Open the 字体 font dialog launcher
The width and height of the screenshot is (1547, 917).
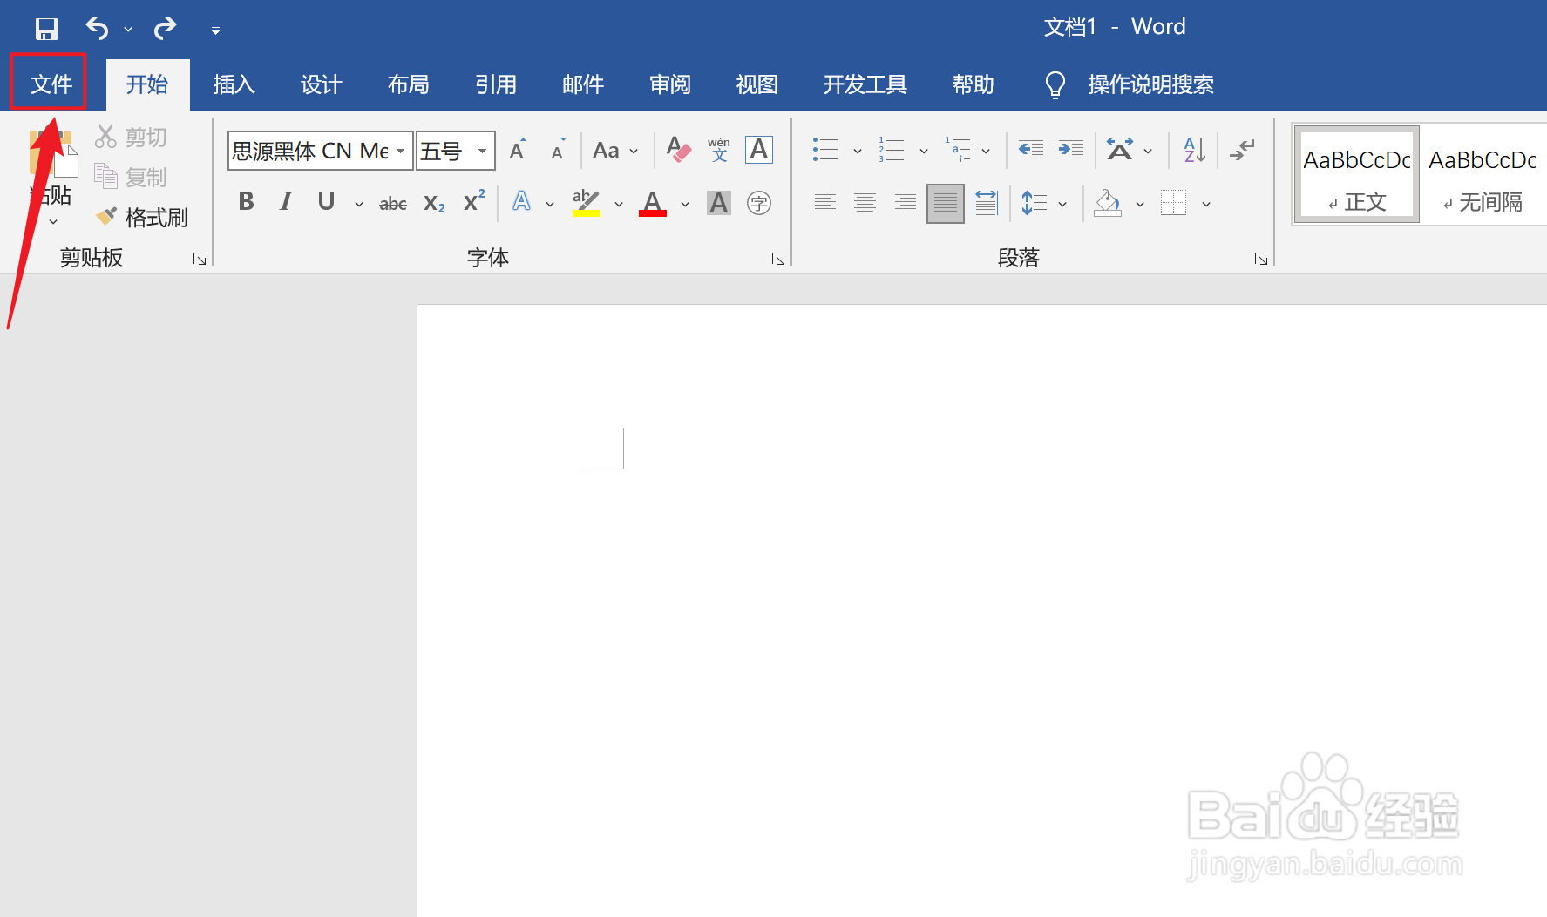tap(778, 259)
